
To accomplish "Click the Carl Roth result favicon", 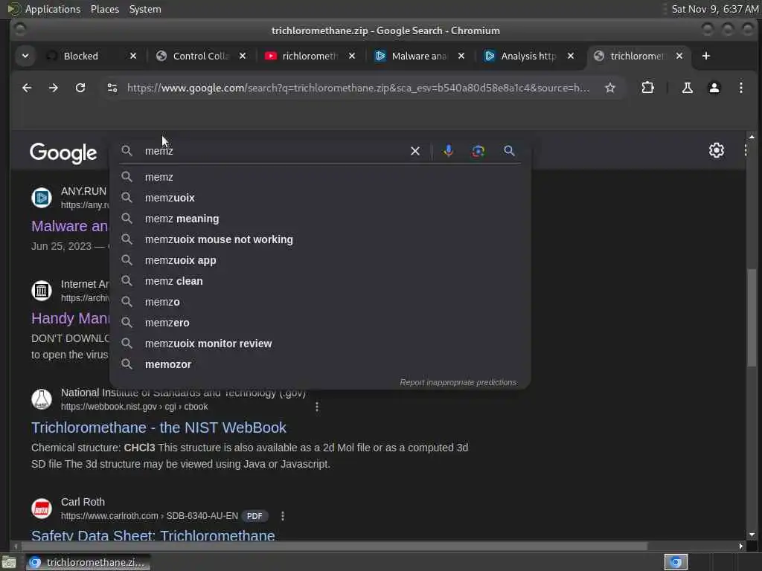I will [42, 509].
